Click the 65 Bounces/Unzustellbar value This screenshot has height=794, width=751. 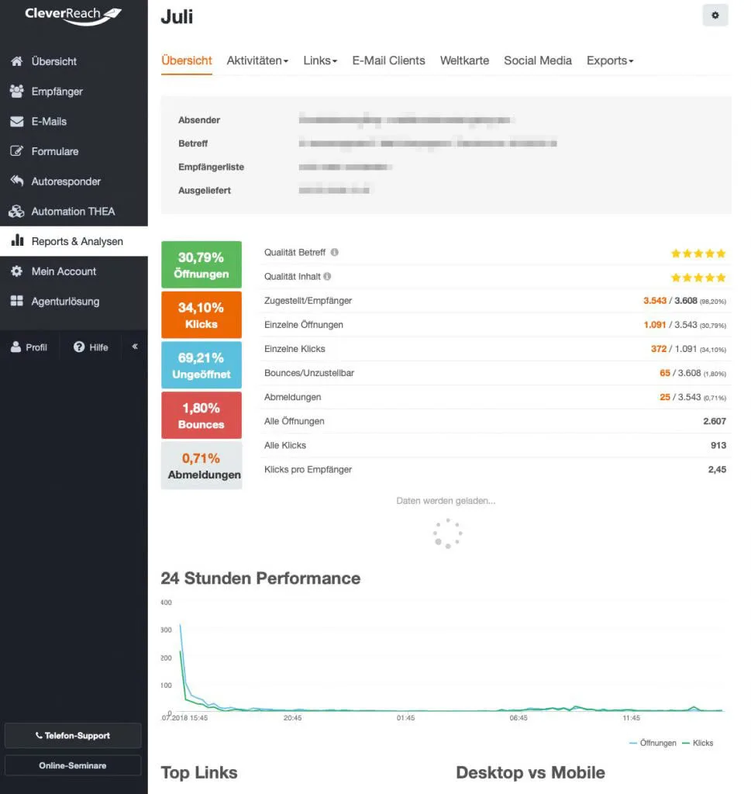[664, 373]
